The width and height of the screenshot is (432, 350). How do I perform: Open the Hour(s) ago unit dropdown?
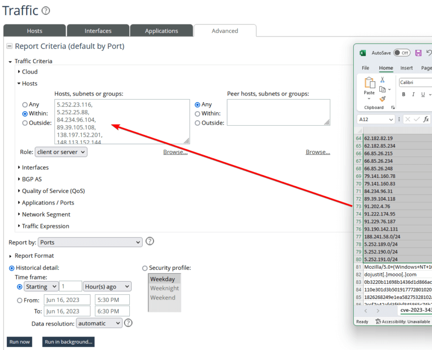pyautogui.click(x=107, y=286)
